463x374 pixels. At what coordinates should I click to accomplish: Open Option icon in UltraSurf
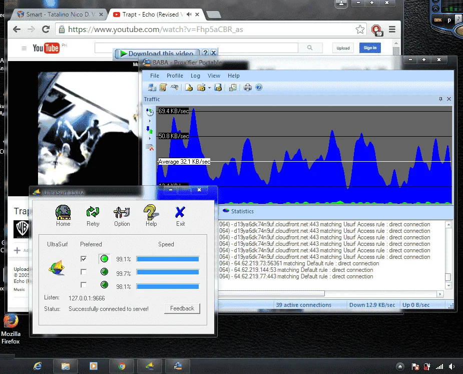point(122,216)
